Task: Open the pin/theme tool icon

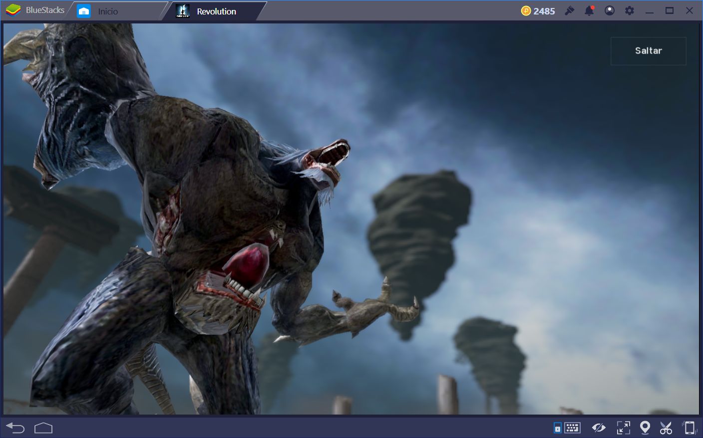Action: pos(569,10)
